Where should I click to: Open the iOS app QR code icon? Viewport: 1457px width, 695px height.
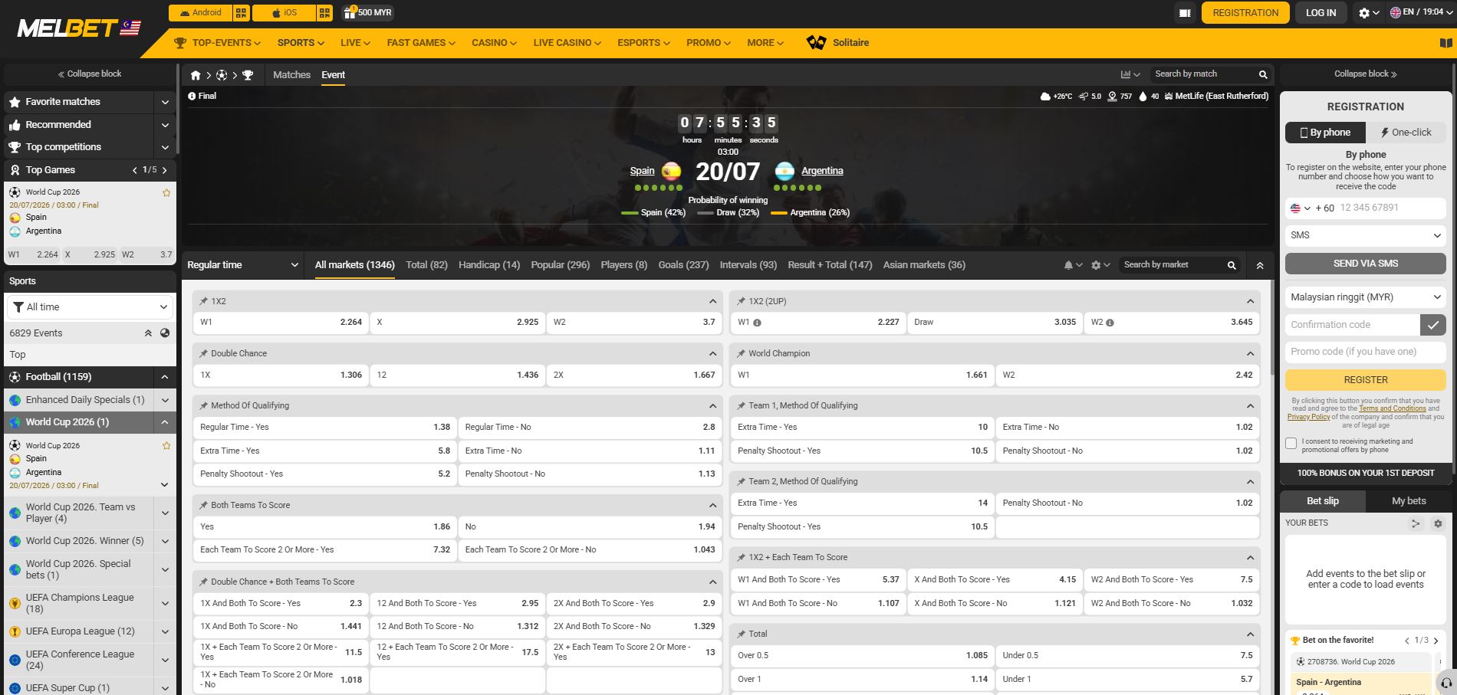(324, 12)
